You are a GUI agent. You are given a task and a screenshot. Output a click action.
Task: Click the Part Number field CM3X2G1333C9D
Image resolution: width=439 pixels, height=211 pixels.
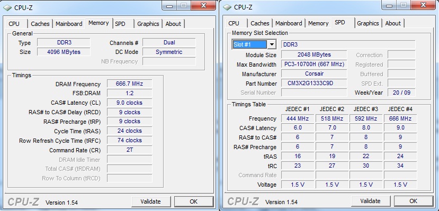tap(314, 83)
